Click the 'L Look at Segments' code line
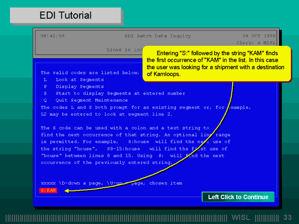The width and height of the screenshot is (299, 224). pyautogui.click(x=74, y=80)
